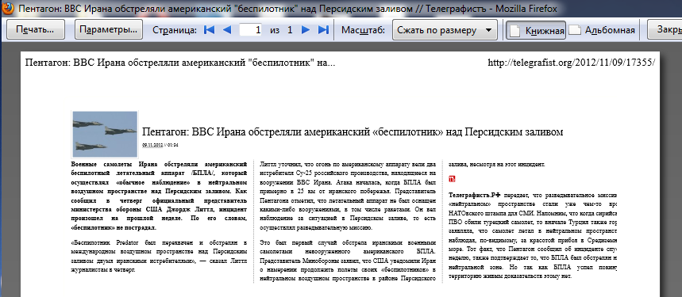The height and width of the screenshot is (297, 682).
Task: Click paragraph starting Телеграфистъ.РФ передает
Action: click(533, 235)
